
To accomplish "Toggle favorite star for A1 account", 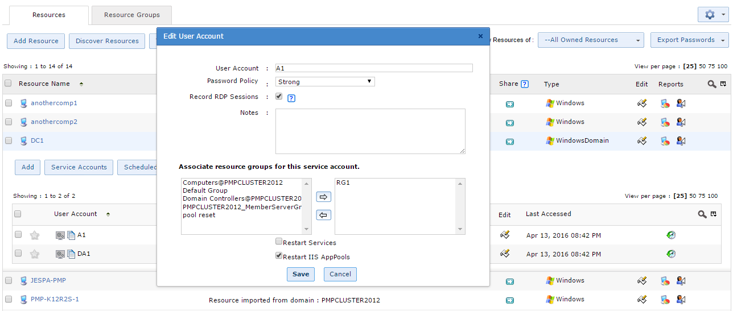I will pyautogui.click(x=35, y=235).
